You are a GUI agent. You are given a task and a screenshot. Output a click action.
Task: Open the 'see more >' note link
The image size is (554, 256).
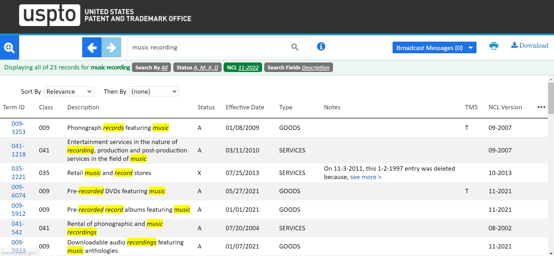coord(366,177)
